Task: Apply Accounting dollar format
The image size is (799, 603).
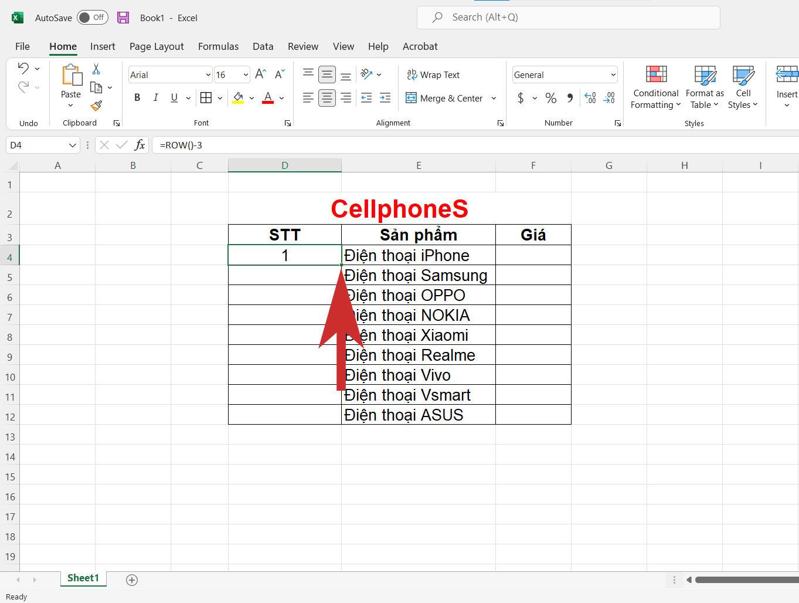Action: (x=521, y=98)
